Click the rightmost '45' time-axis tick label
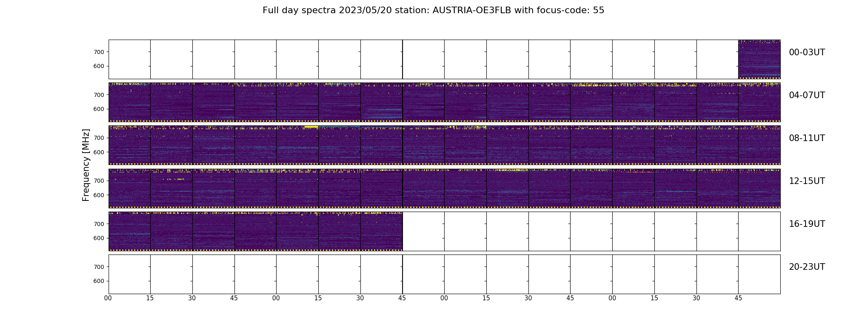The height and width of the screenshot is (330, 867). click(738, 298)
